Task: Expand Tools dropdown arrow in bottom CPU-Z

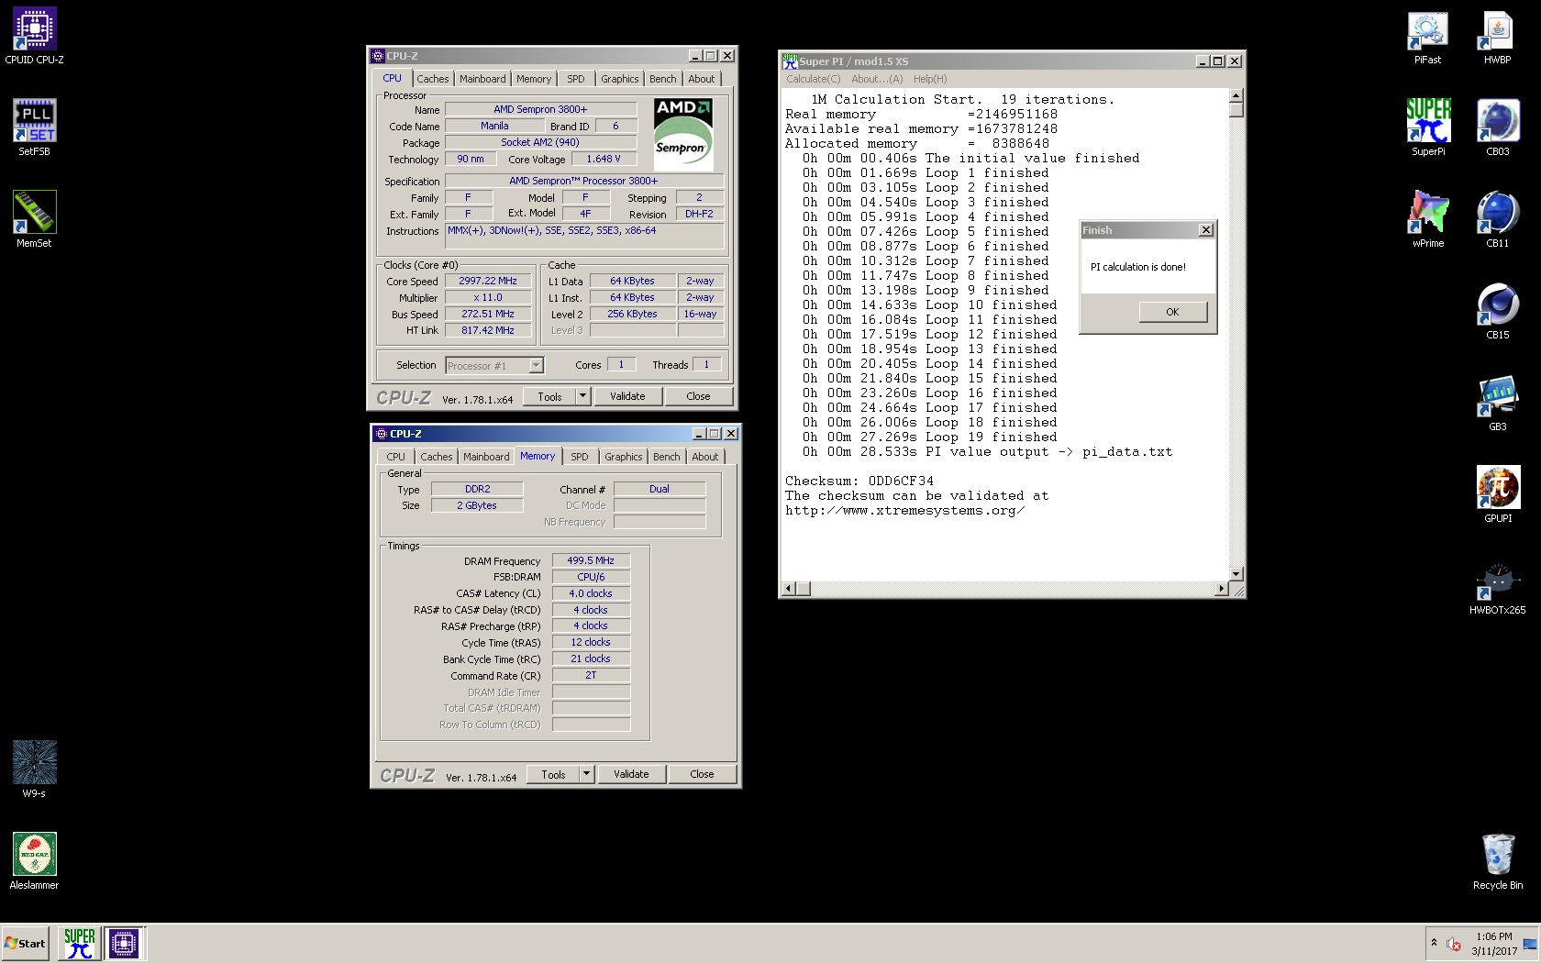Action: click(x=586, y=774)
